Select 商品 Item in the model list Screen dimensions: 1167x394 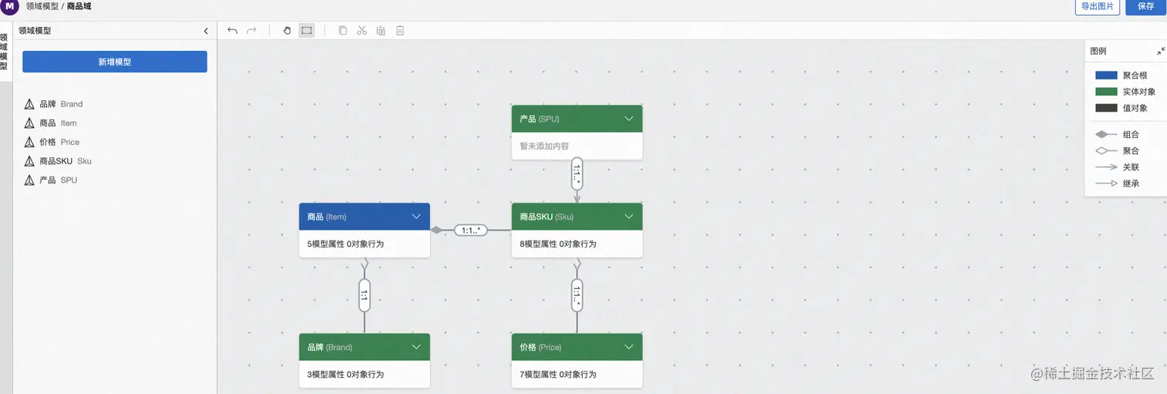pyautogui.click(x=58, y=123)
